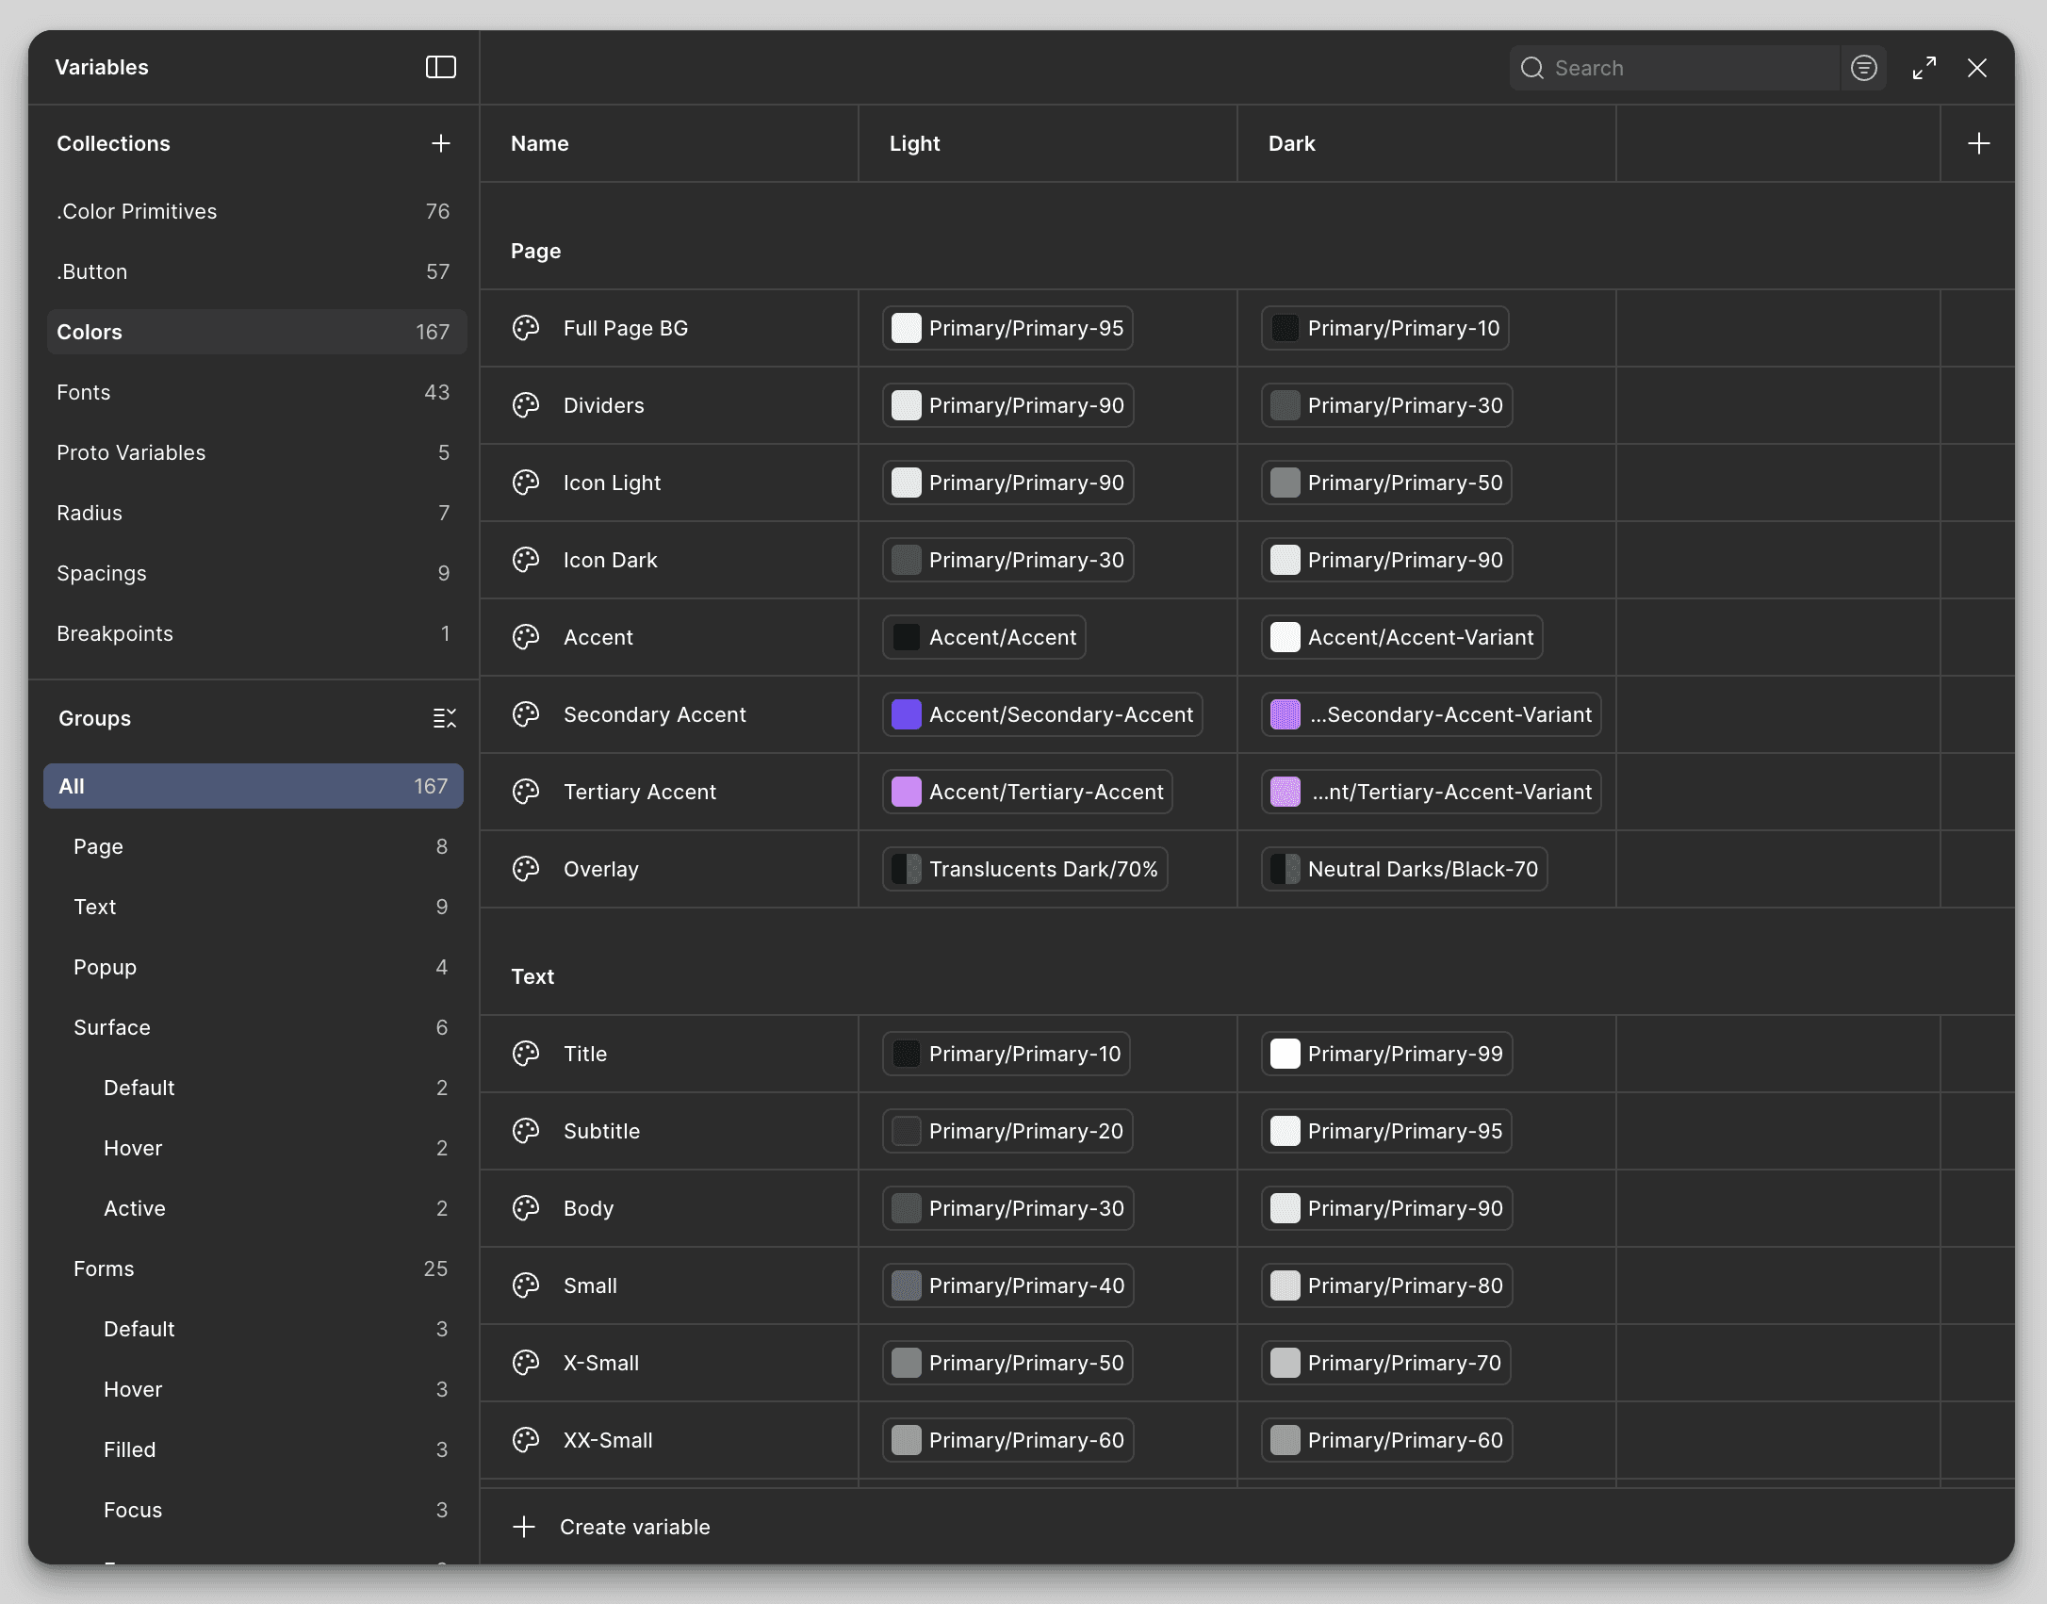
Task: Click the plus icon for Create variable
Action: 524,1527
